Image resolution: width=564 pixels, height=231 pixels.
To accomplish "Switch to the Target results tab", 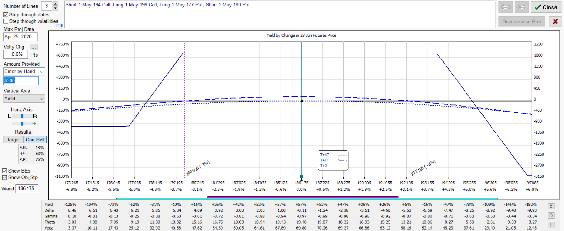I will [13, 140].
